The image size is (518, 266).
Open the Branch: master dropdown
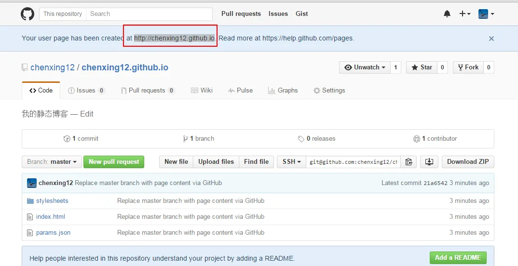click(52, 162)
